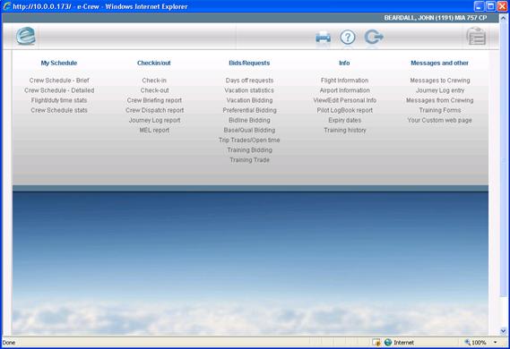
Task: Click the Bids/Requests heading
Action: pyautogui.click(x=249, y=63)
